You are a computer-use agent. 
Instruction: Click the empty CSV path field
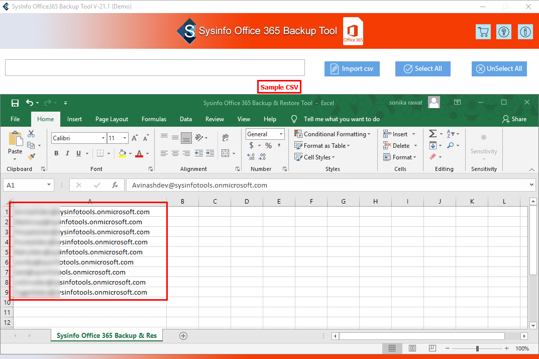(155, 68)
